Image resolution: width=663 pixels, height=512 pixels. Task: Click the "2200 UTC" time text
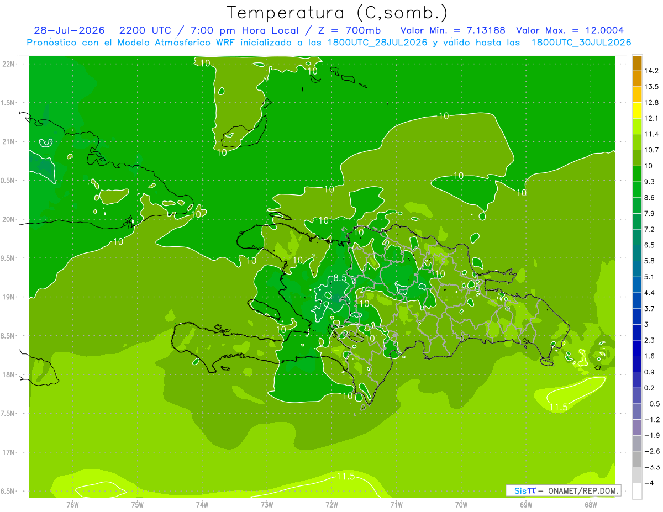pos(146,30)
